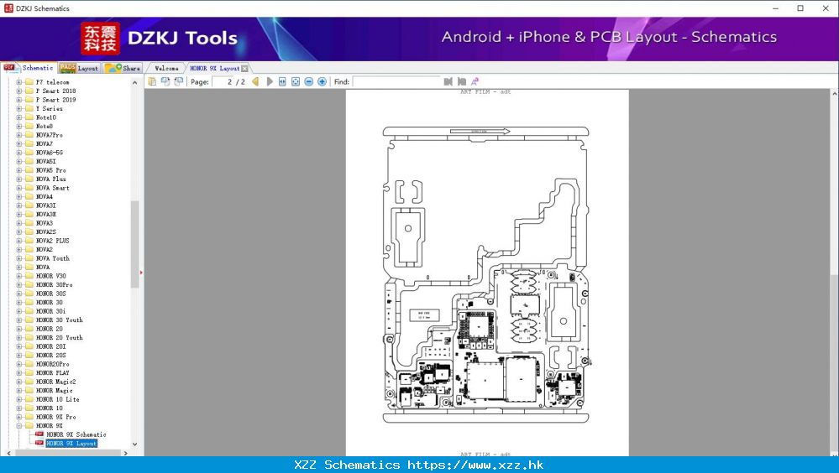Select the HONOR20Pro tree item

pyautogui.click(x=52, y=364)
